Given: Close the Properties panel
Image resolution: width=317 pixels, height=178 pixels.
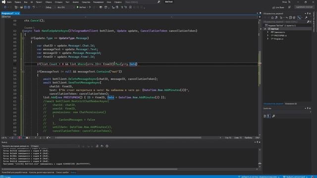Looking at the screenshot, I should click(x=310, y=108).
